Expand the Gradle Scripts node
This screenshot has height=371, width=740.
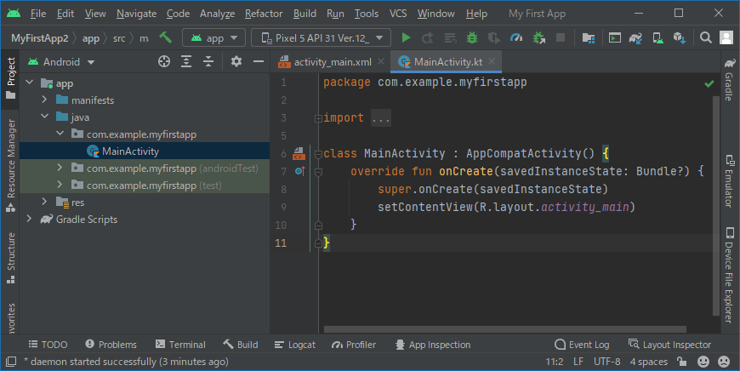pos(29,219)
